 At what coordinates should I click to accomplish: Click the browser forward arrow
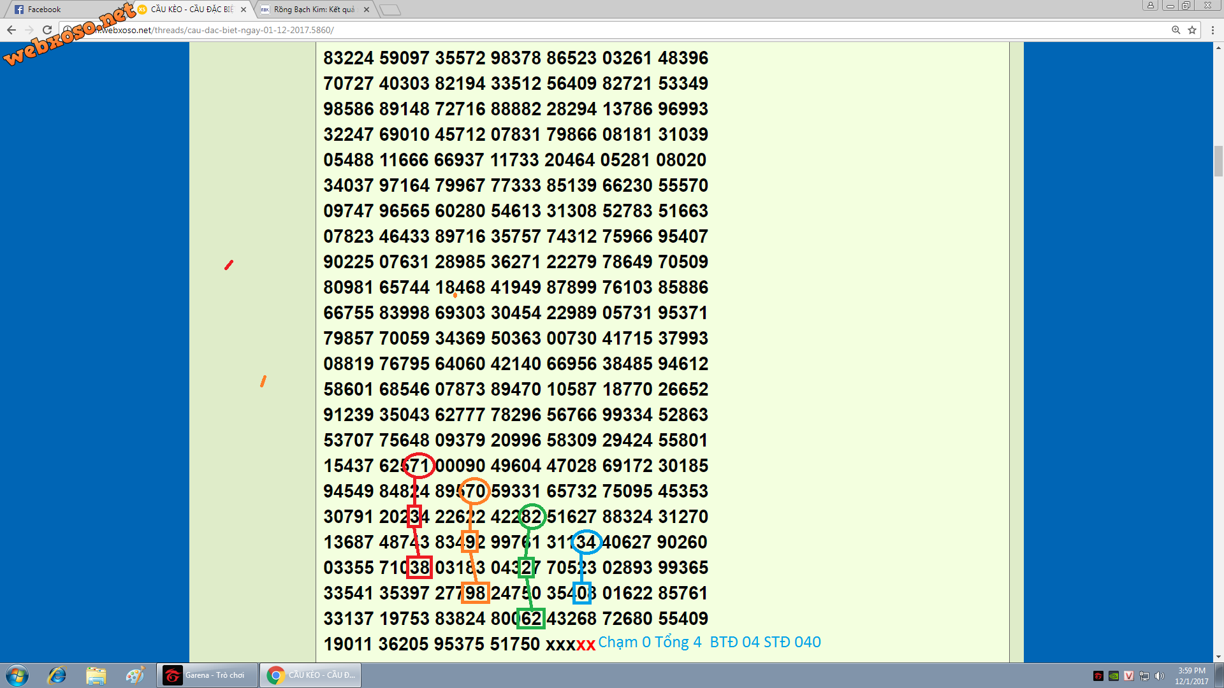[29, 30]
